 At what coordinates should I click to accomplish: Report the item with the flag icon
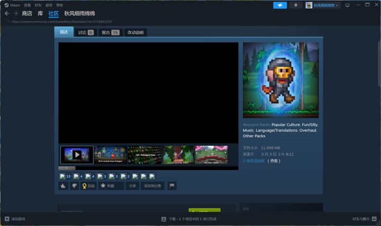tap(172, 186)
